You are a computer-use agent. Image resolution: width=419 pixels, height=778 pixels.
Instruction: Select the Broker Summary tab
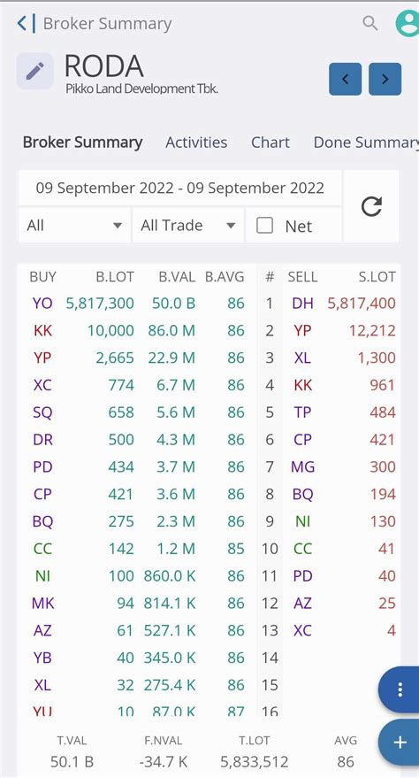[83, 143]
